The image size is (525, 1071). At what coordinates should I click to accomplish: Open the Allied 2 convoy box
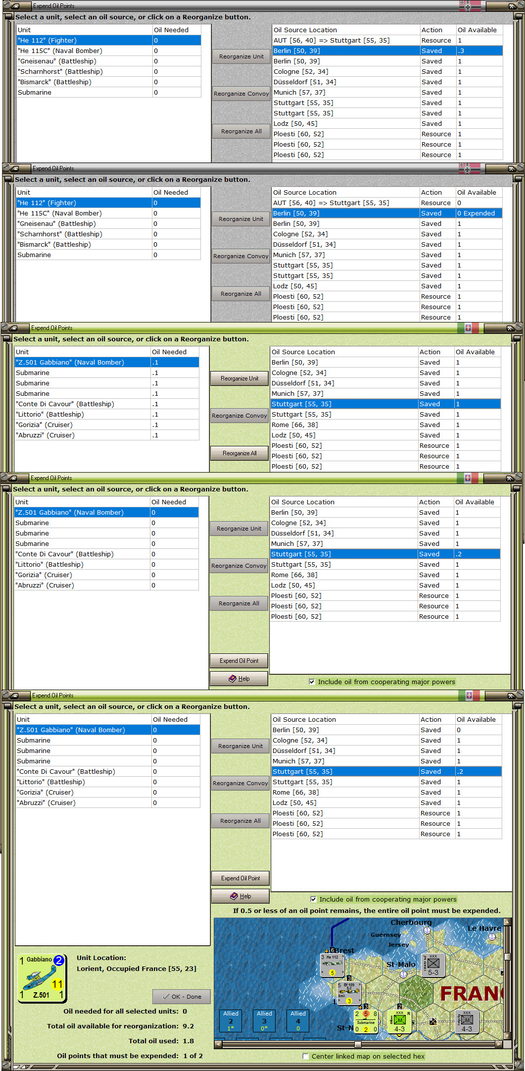click(x=231, y=1020)
